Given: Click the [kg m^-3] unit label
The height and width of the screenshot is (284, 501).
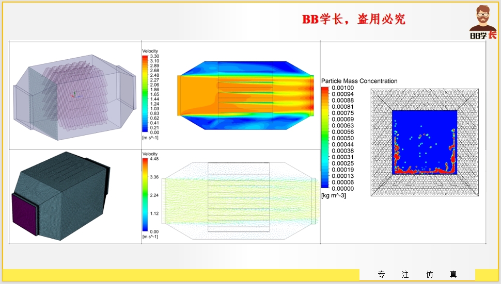Looking at the screenshot, I should point(334,196).
